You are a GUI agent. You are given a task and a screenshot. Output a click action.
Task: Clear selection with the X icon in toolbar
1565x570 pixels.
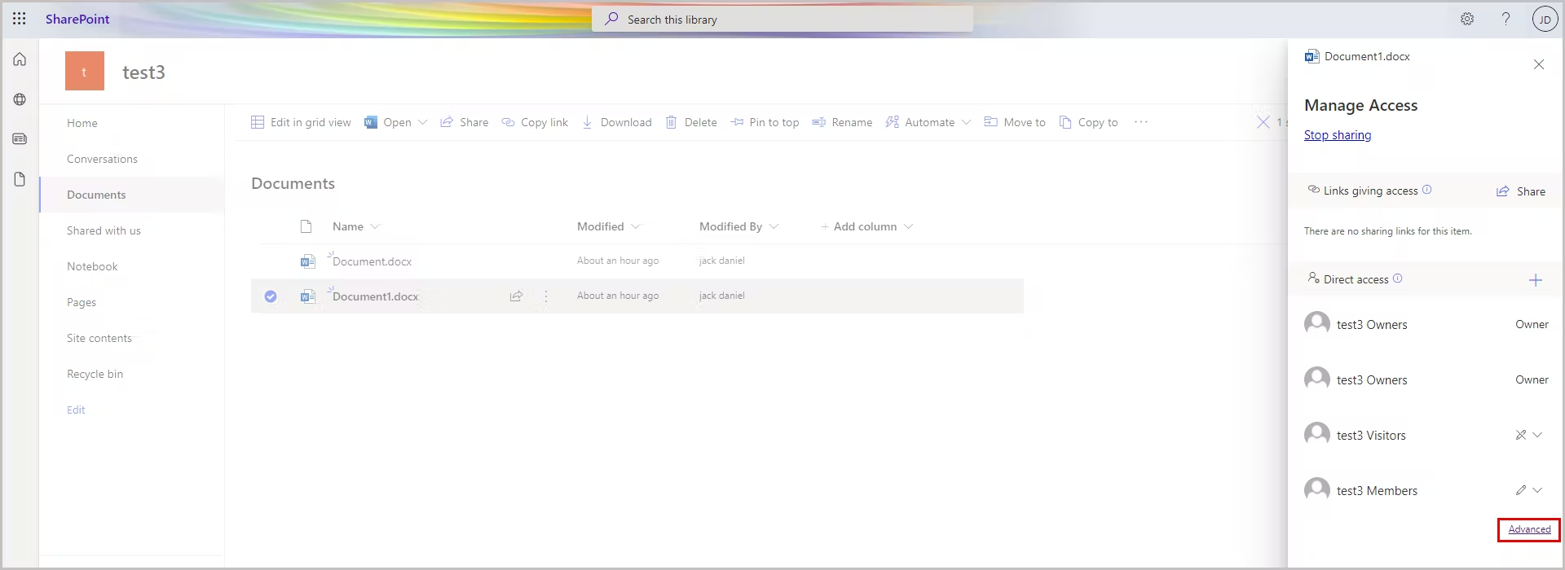tap(1263, 122)
